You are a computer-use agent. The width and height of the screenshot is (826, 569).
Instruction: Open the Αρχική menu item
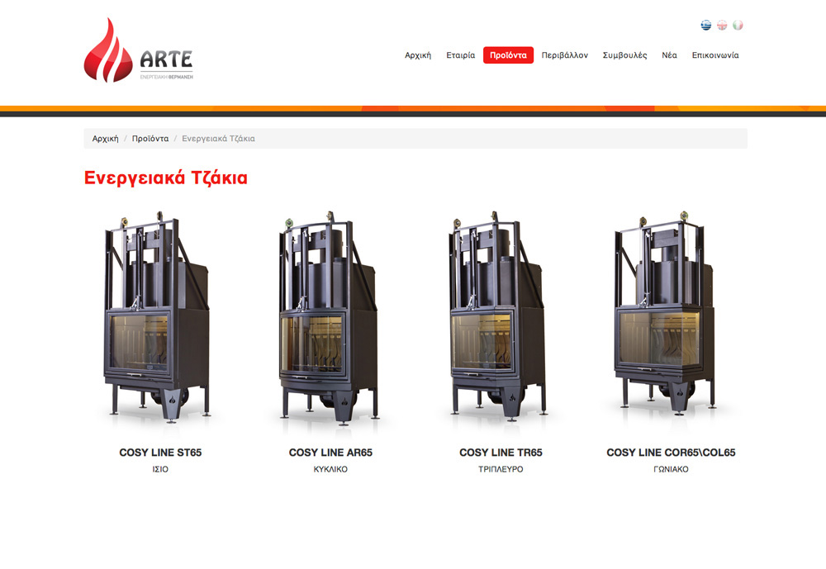click(x=418, y=55)
